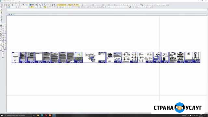Click the Print toolbar icon
Screen dimensions: 208x117
click(9, 5)
